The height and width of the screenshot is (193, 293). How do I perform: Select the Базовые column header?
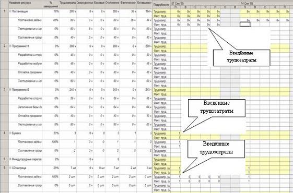99,5
